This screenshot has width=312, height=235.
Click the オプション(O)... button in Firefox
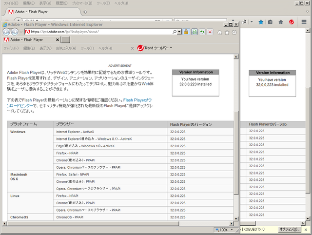(289, 230)
